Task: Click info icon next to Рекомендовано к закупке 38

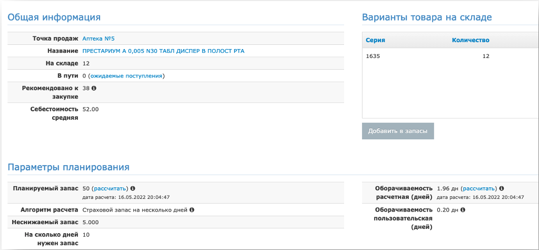Action: coord(94,88)
